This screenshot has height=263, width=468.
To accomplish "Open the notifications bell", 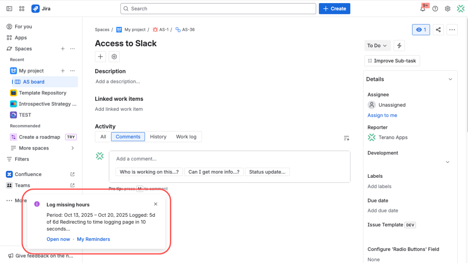I will [423, 9].
